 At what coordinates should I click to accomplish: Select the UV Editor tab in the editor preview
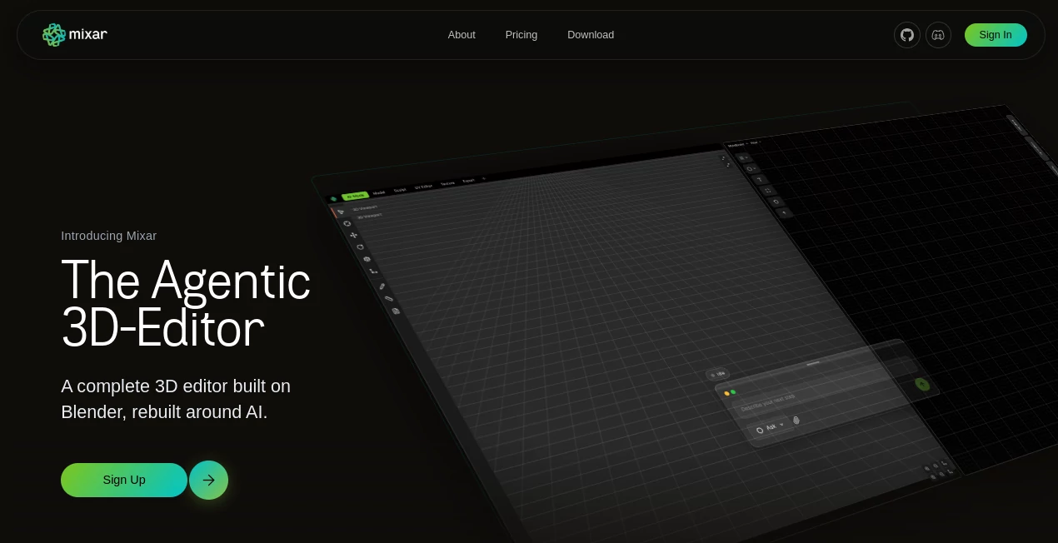(423, 187)
